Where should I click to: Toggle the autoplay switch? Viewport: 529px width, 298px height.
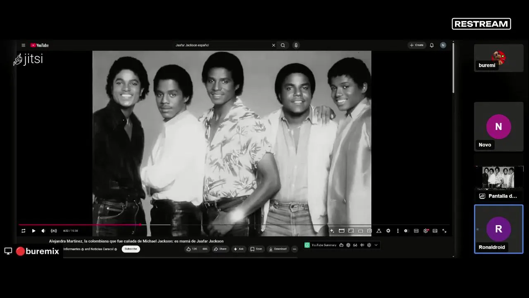[406, 231]
